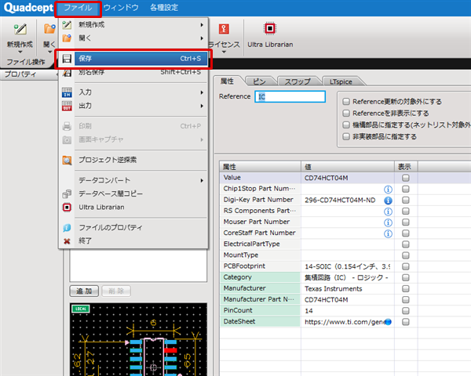Expand the 出力 submenu arrow
471x376 pixels.
point(202,107)
